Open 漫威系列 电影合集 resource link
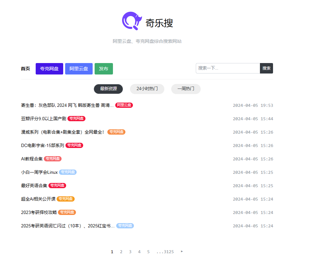 pyautogui.click(x=63, y=132)
